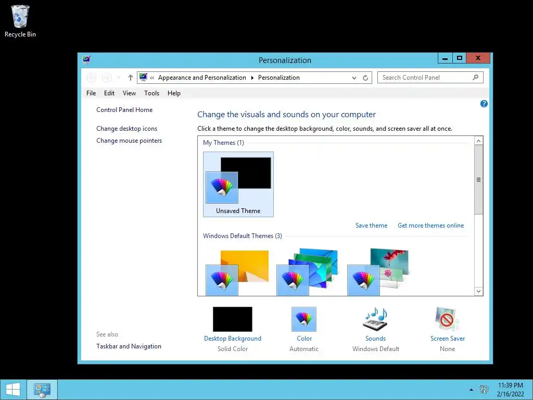Click the blue help question mark icon
This screenshot has height=400, width=533.
tap(484, 104)
